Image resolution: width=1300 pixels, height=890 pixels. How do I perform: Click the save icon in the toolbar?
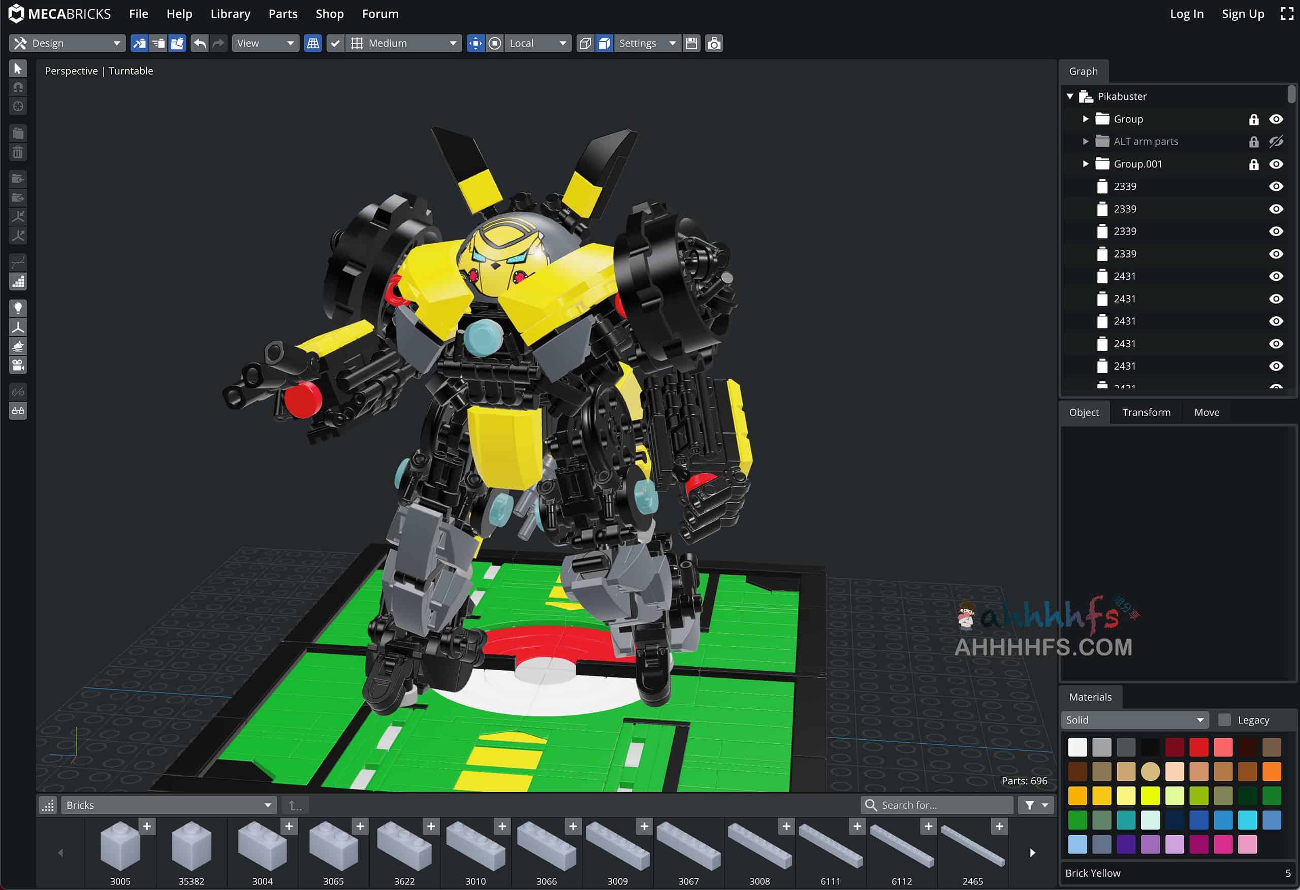[691, 43]
